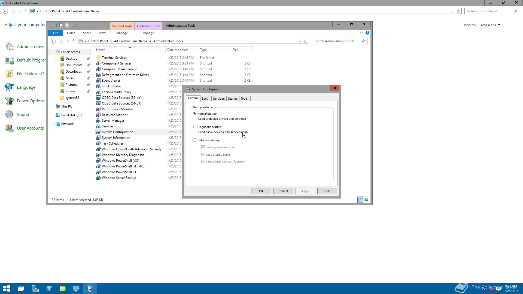The image size is (523, 294).
Task: Open Server Manager from the taskbar
Action: pos(35,289)
